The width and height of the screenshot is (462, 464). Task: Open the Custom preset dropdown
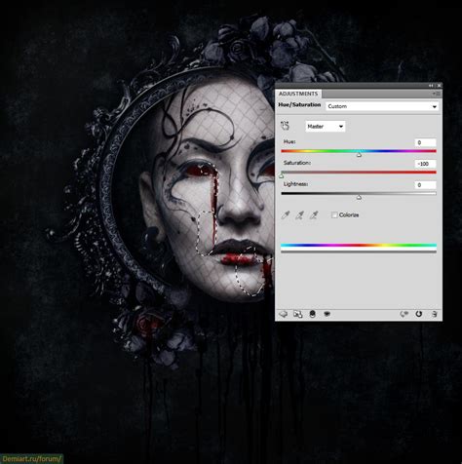coord(382,106)
